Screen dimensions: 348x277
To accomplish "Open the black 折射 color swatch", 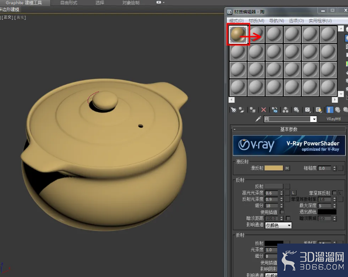I will click(x=273, y=243).
